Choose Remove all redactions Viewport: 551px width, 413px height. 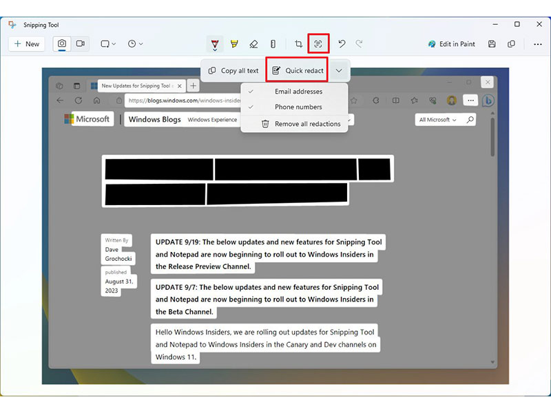pyautogui.click(x=295, y=124)
